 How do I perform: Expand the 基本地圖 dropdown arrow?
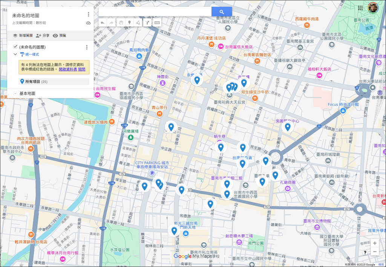click(x=15, y=93)
